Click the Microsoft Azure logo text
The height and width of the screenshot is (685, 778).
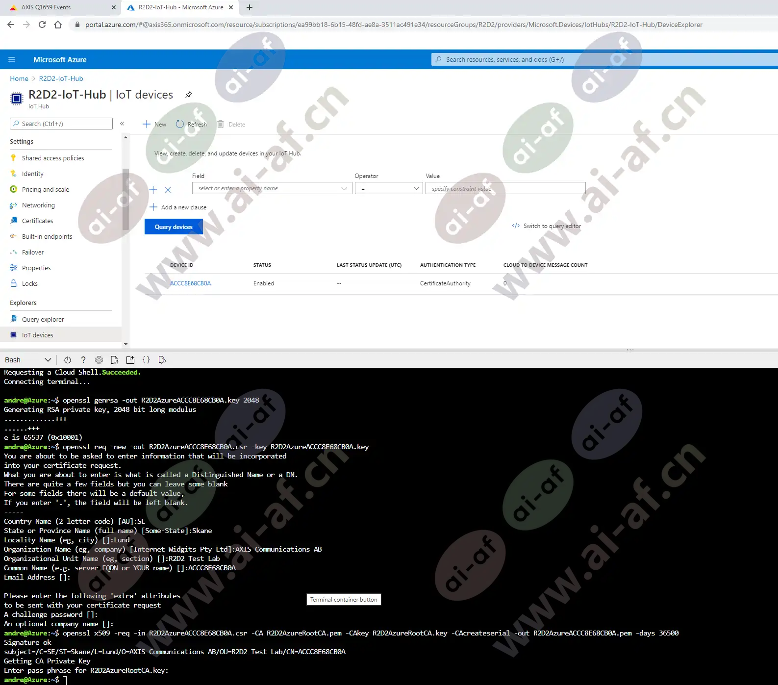click(x=60, y=59)
